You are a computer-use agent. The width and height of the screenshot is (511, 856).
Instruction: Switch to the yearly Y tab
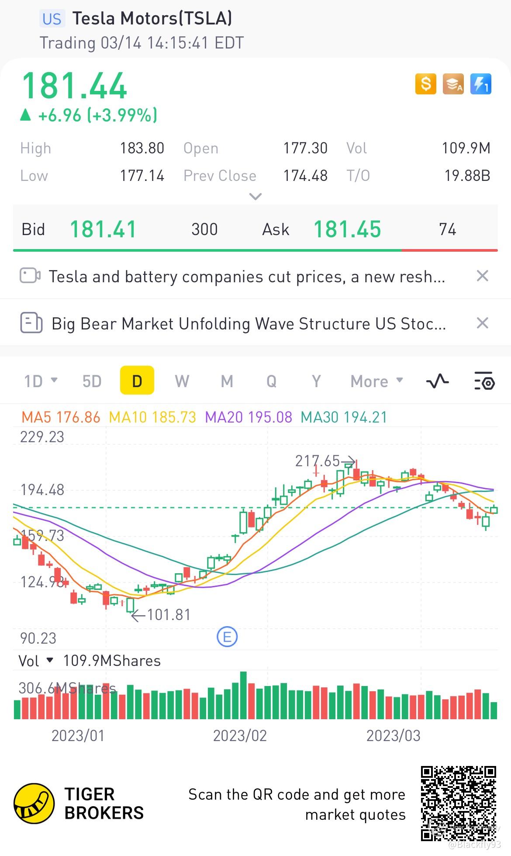pos(316,381)
